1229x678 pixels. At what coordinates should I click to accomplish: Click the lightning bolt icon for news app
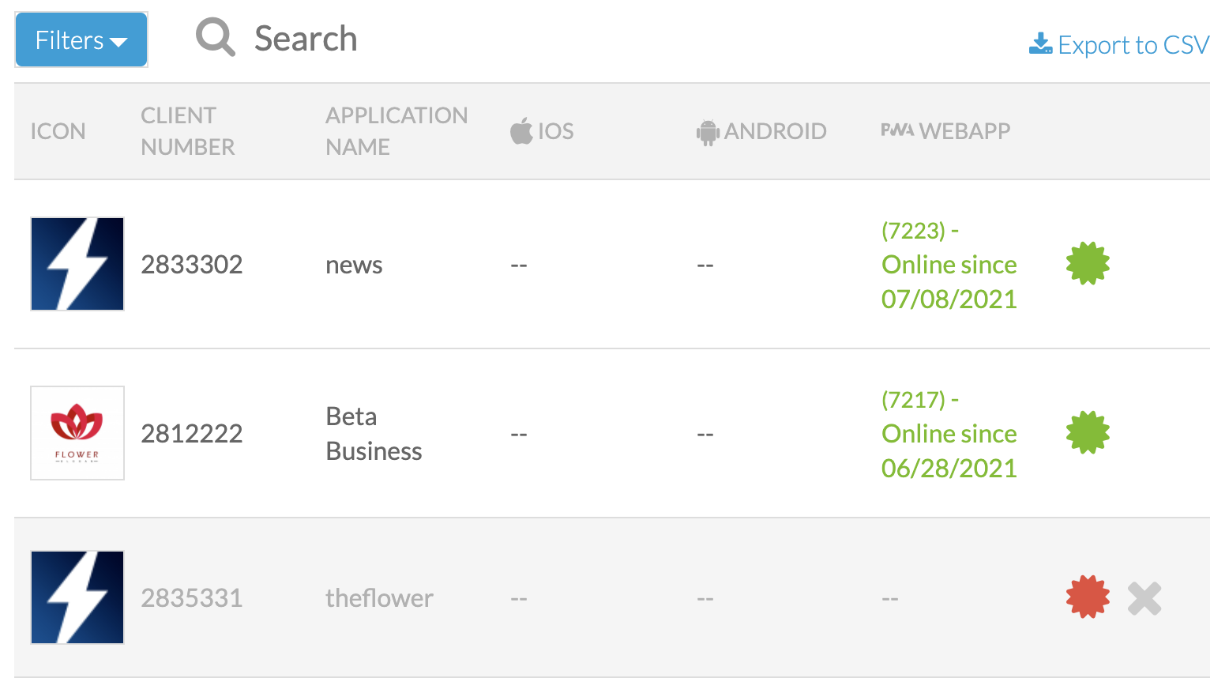[77, 264]
